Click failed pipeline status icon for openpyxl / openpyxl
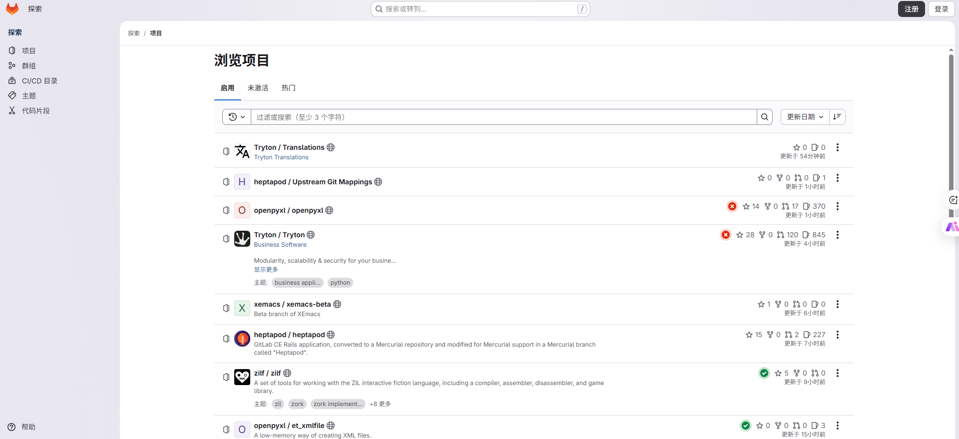Screen dimensions: 959x439 click(732, 206)
